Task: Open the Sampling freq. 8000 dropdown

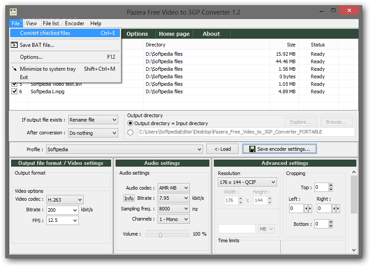Action: pos(174,209)
